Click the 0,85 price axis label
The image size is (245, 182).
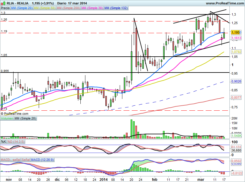(x=234, y=90)
